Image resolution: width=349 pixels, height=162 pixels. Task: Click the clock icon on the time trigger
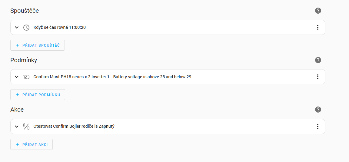click(26, 28)
